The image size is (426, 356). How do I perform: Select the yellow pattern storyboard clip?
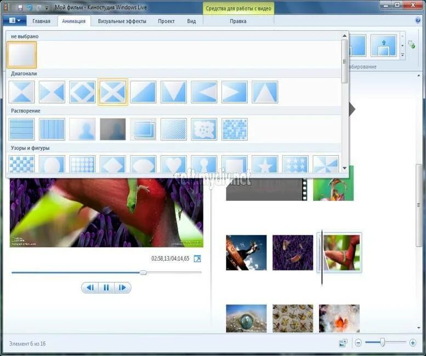tap(293, 319)
